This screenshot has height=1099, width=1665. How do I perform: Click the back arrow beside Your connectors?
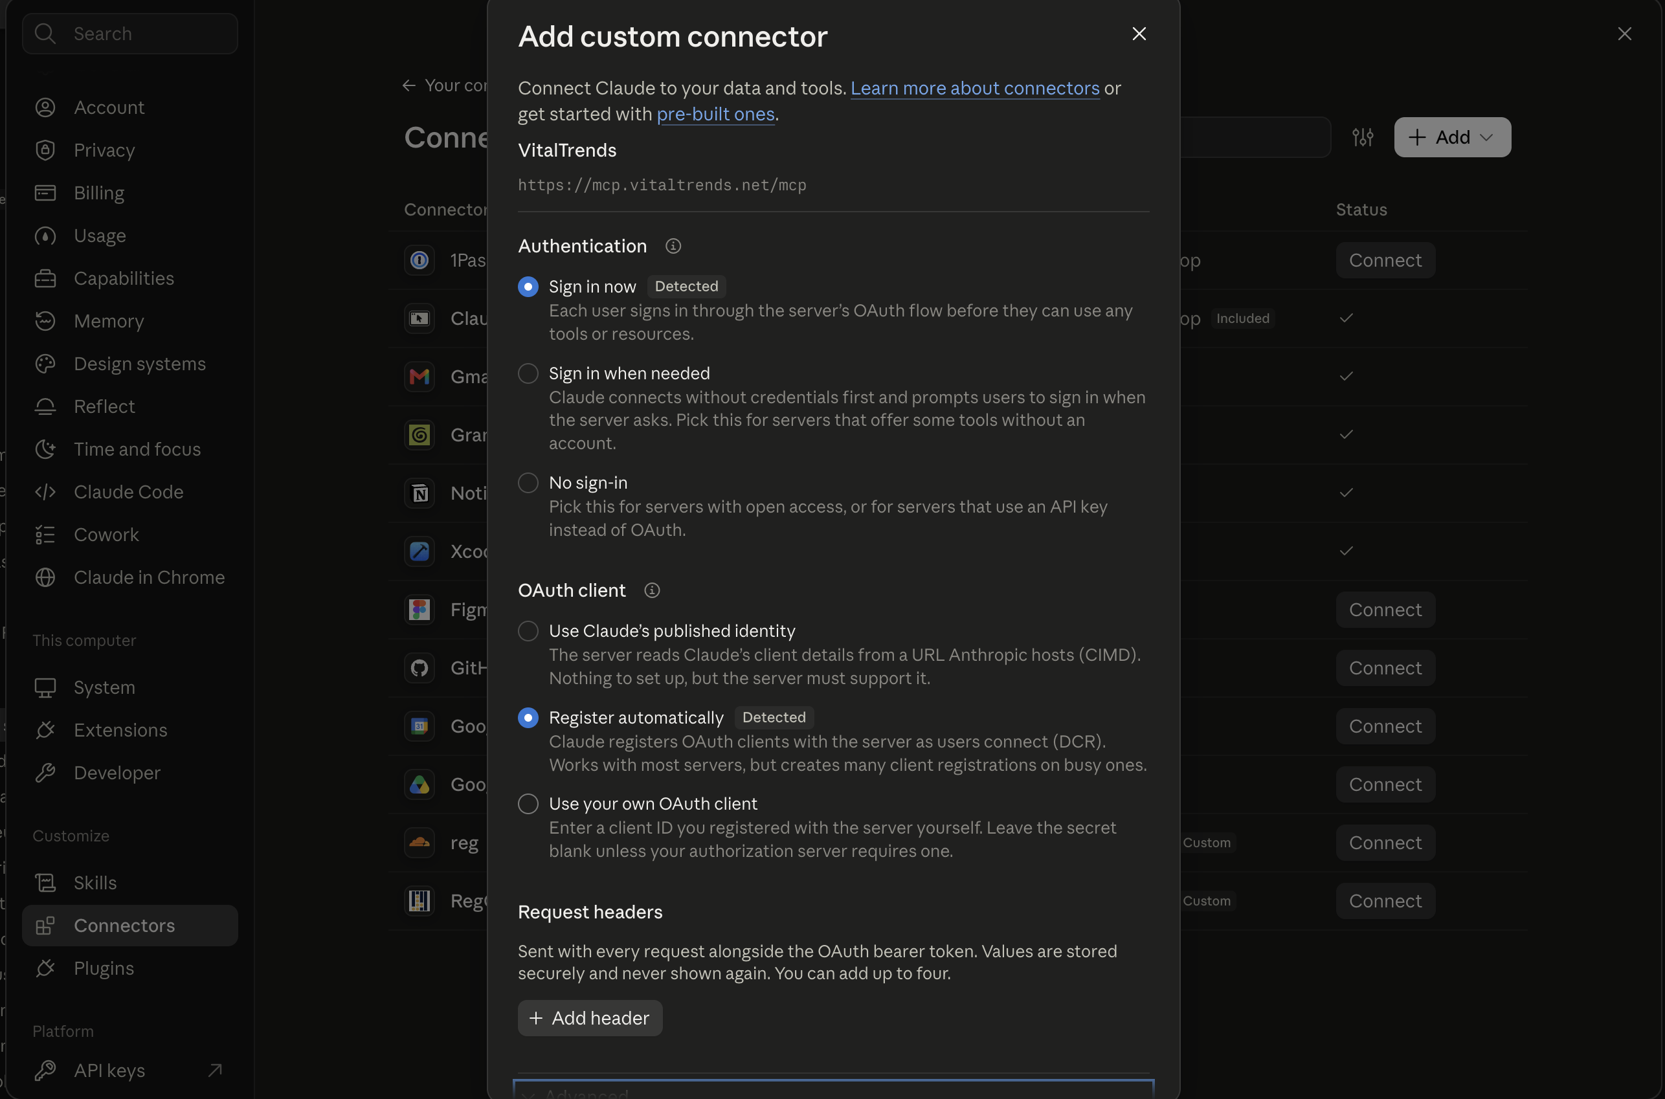408,85
